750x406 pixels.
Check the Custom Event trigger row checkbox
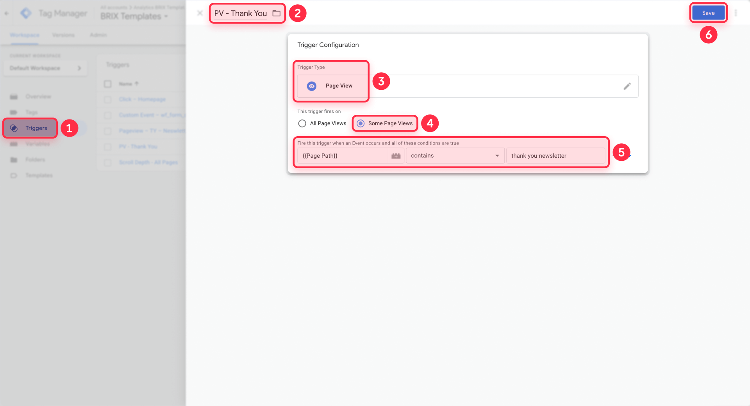(108, 115)
